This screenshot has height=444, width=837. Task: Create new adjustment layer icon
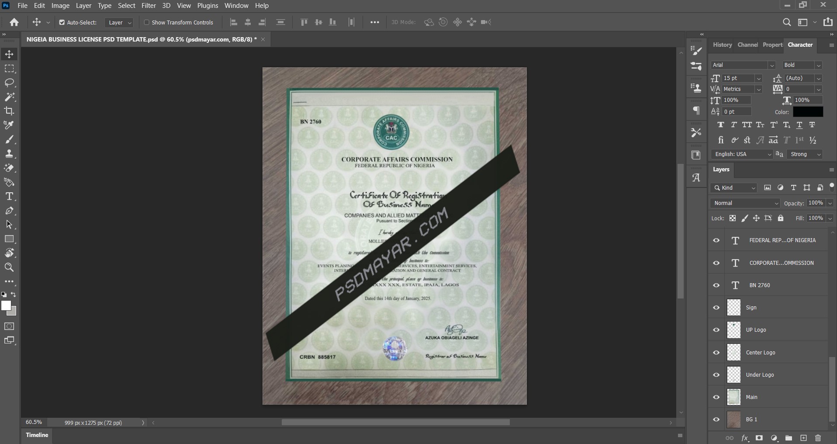(774, 438)
